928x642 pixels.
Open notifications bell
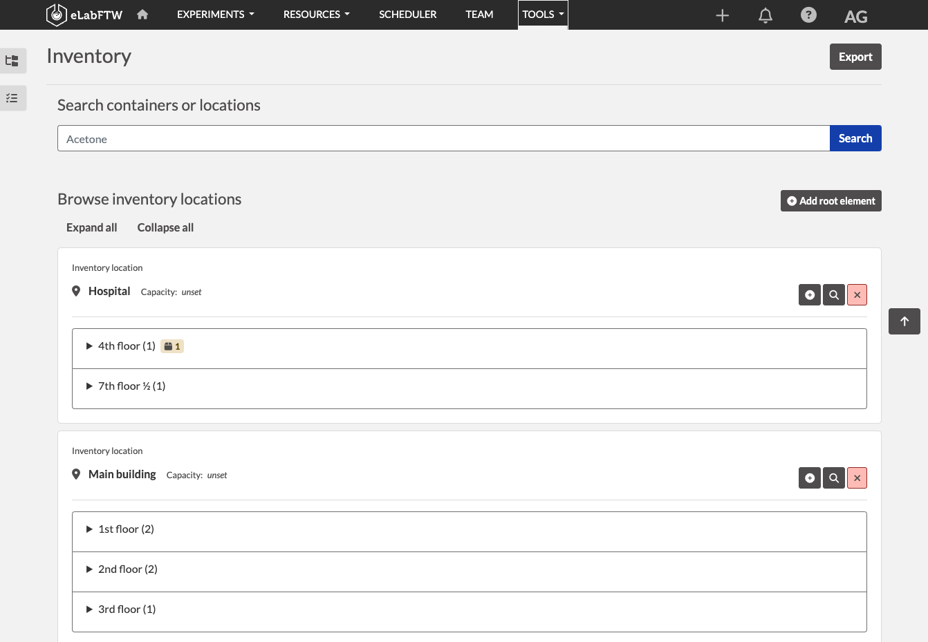(765, 15)
